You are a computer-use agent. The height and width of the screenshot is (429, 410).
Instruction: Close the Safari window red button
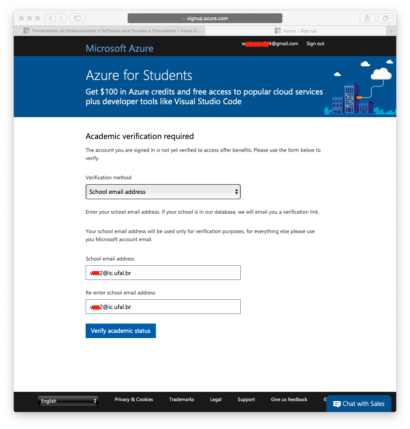[21, 18]
